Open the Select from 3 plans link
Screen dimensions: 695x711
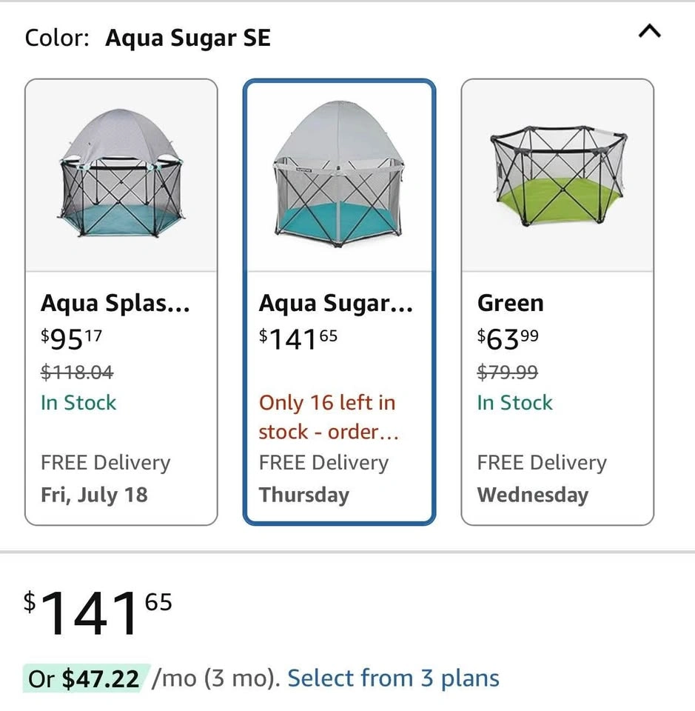pyautogui.click(x=393, y=678)
